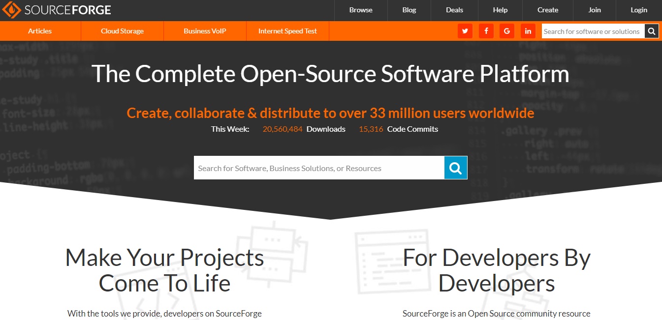
Task: Open the Deals menu item
Action: pyautogui.click(x=454, y=10)
